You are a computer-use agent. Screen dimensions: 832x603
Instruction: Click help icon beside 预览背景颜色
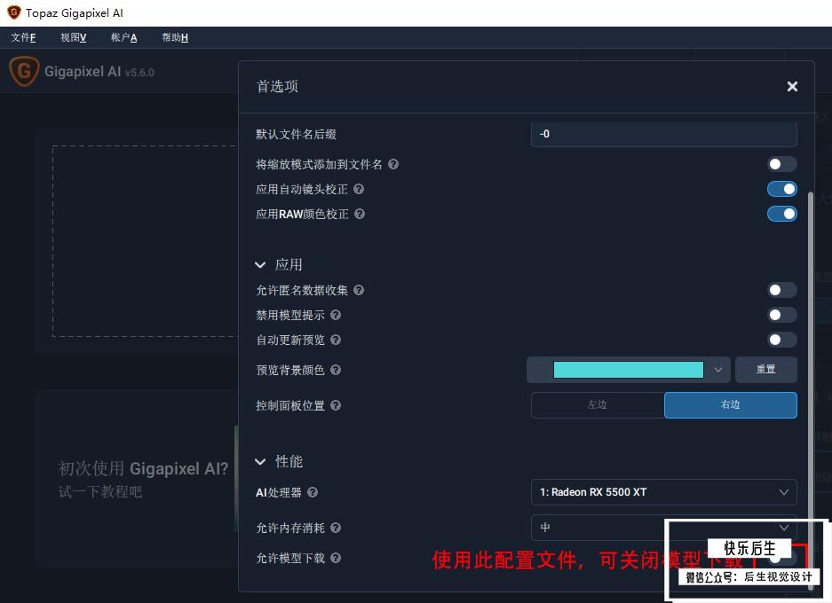click(336, 370)
